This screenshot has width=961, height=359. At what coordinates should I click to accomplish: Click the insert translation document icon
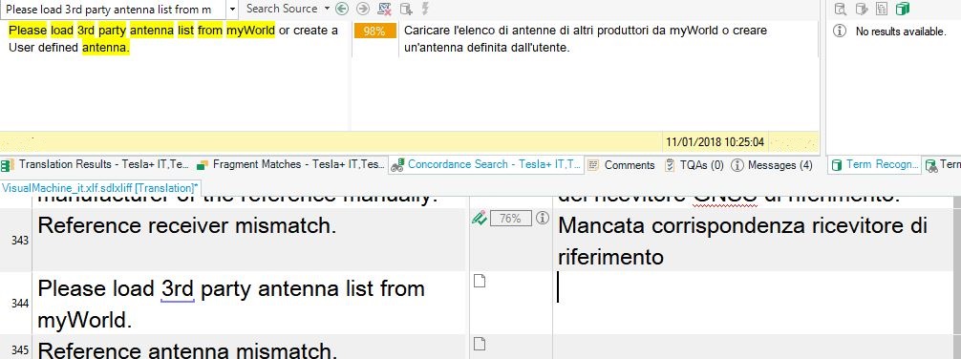click(x=405, y=9)
